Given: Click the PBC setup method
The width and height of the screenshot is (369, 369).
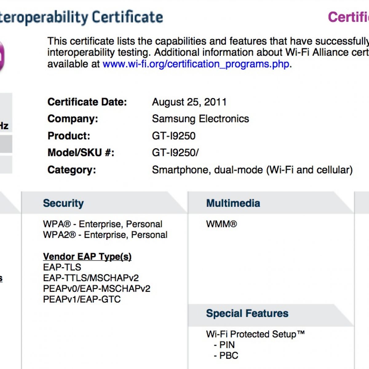Looking at the screenshot, I should click(228, 356).
